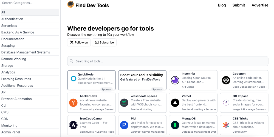
Task: Open the Blog page
Action: 222,5
